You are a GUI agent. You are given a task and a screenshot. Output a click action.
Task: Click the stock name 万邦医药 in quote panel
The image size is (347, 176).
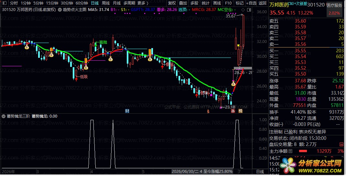pos(279,5)
